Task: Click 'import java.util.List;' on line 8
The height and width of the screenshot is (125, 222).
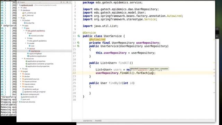Action: [101, 26]
